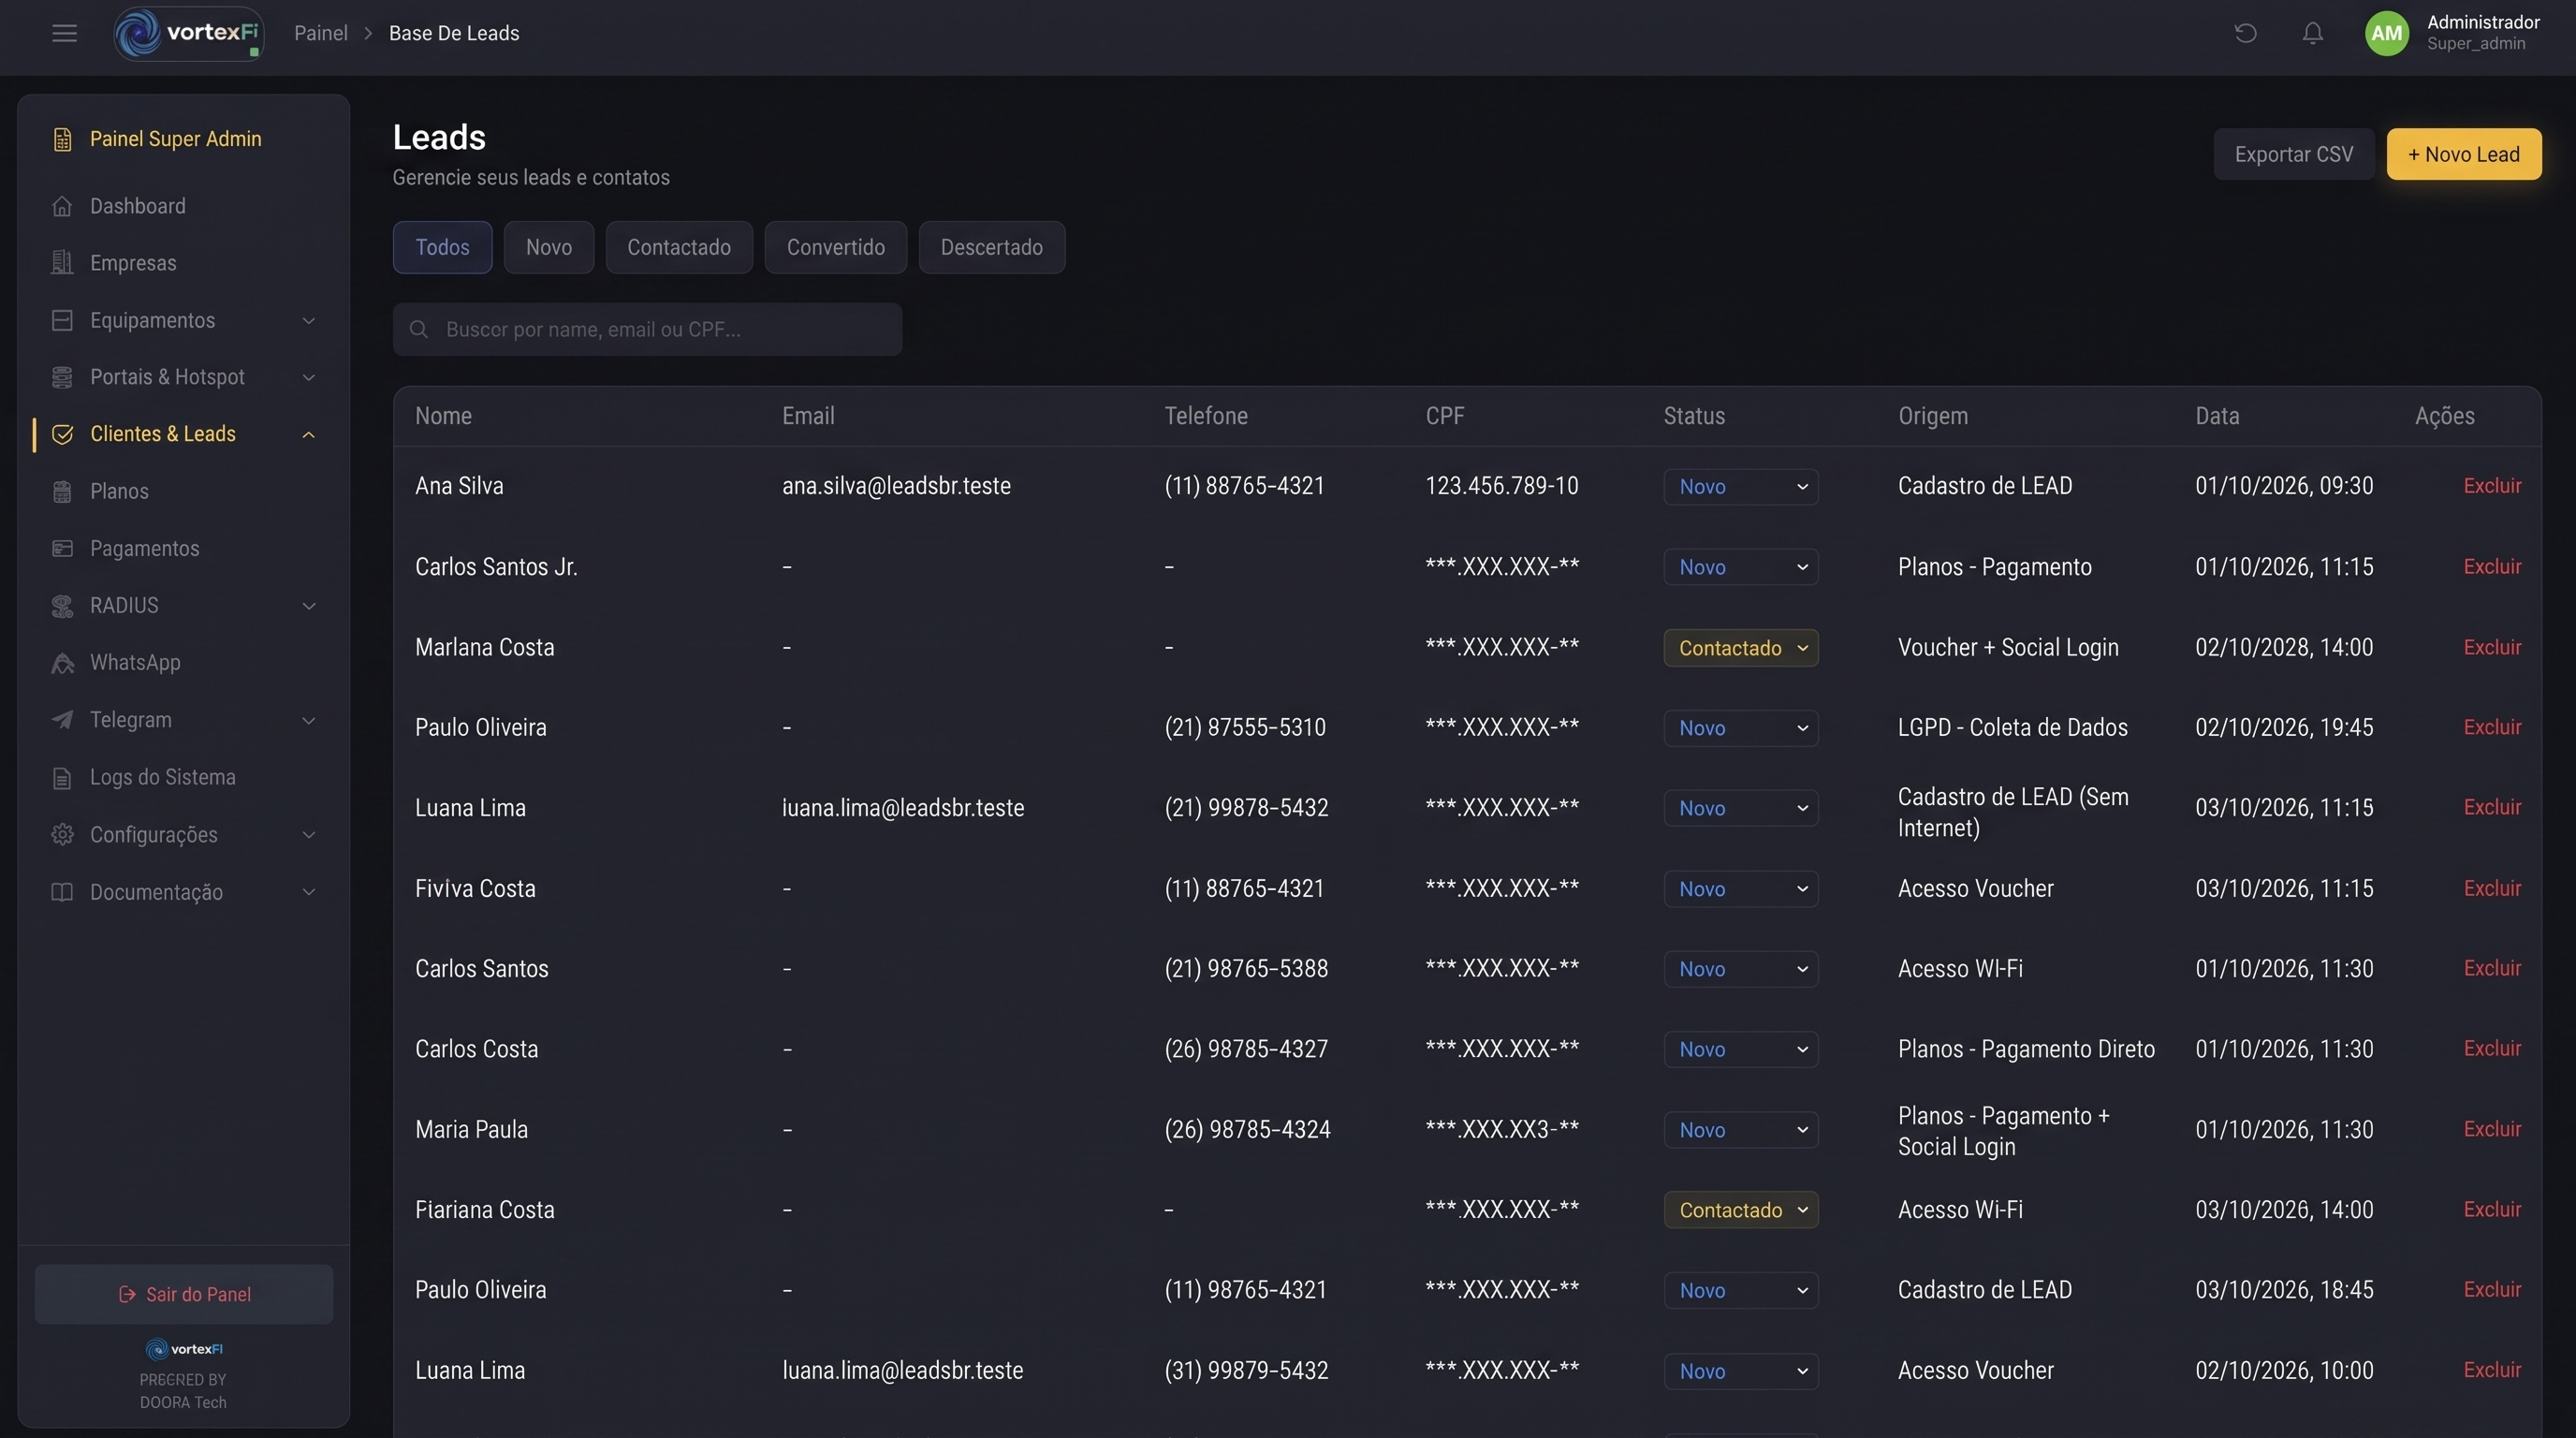Select the Todos filter tab
Screen dimensions: 2576x1438
[442, 247]
